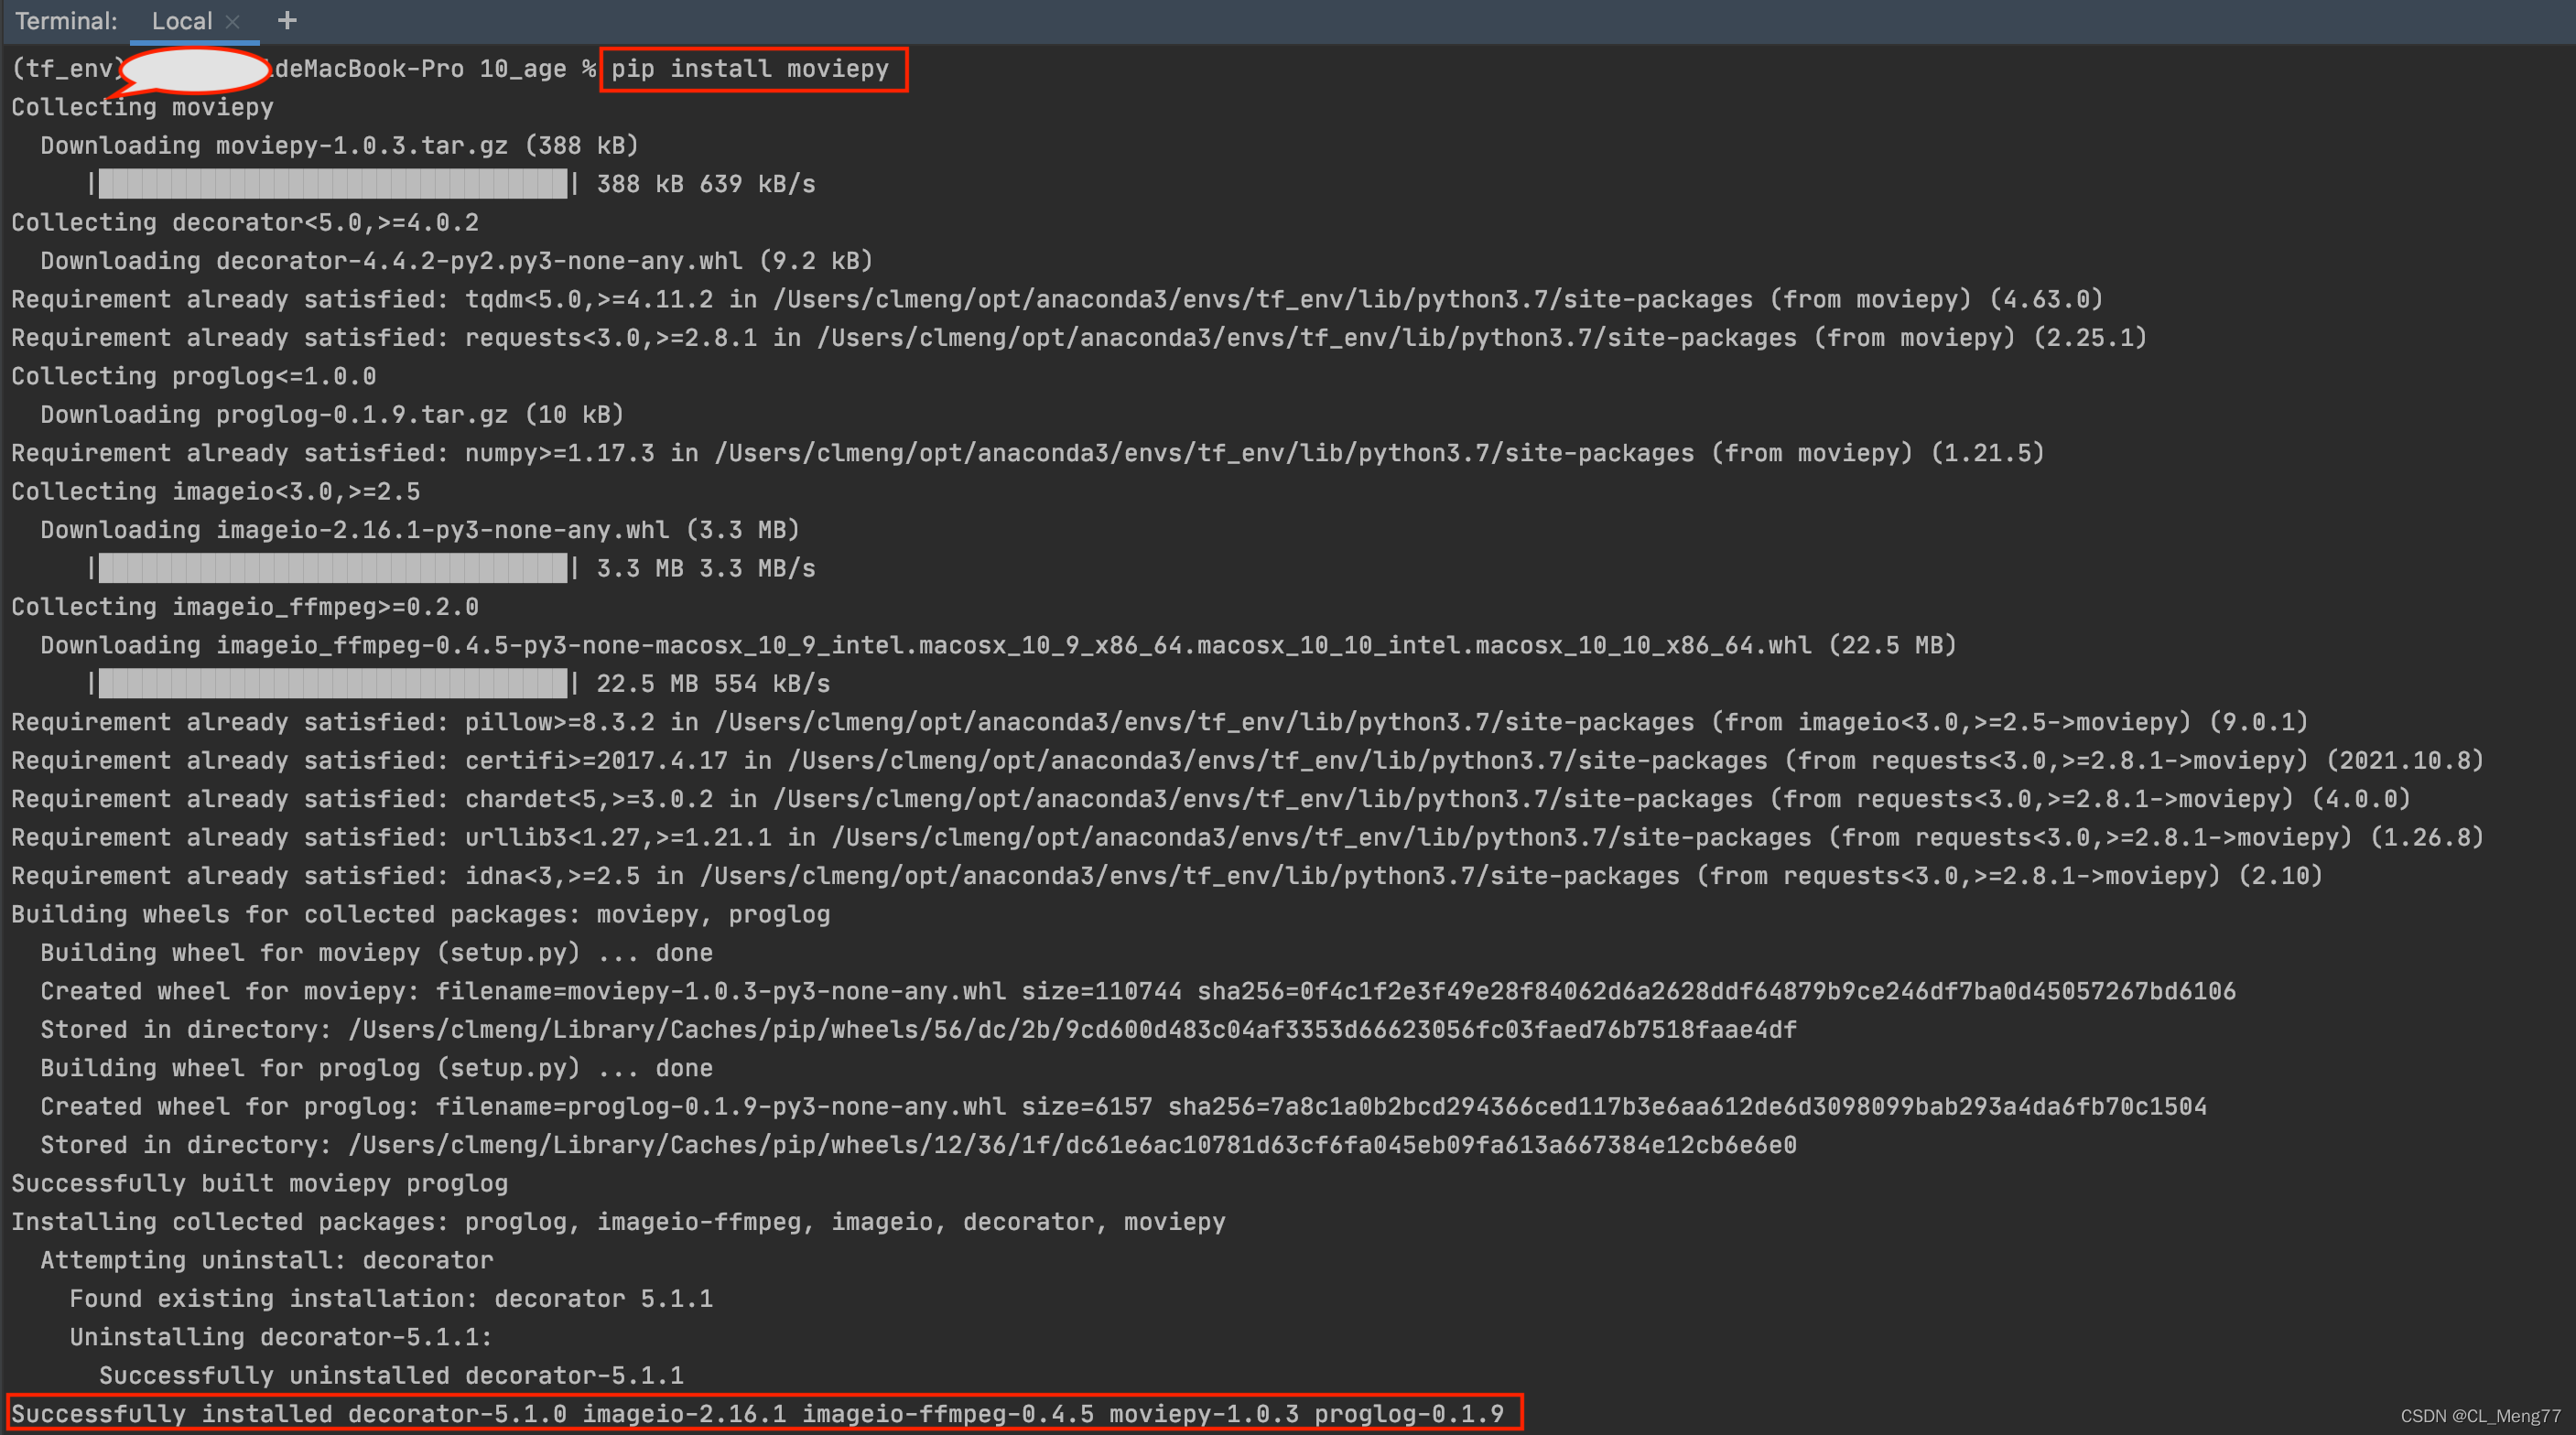Viewport: 2576px width, 1435px height.
Task: Click the 'Building wheels for collected packages' line
Action: click(420, 914)
